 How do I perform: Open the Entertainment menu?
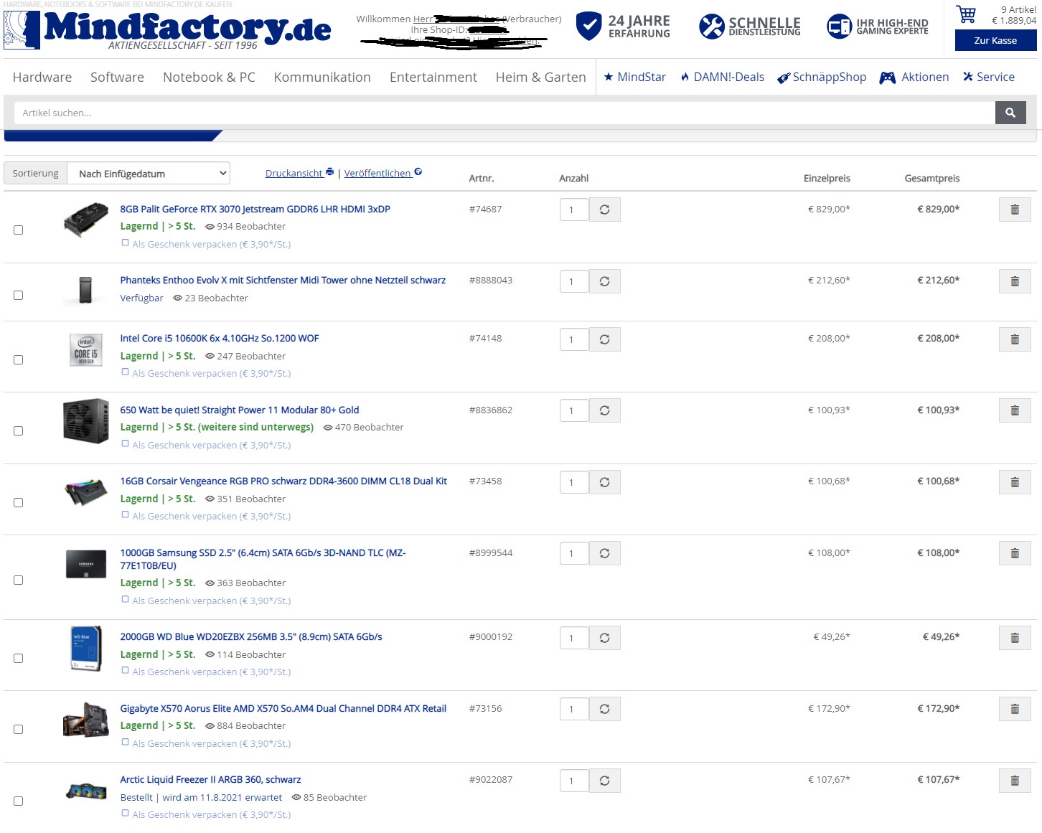[x=433, y=77]
